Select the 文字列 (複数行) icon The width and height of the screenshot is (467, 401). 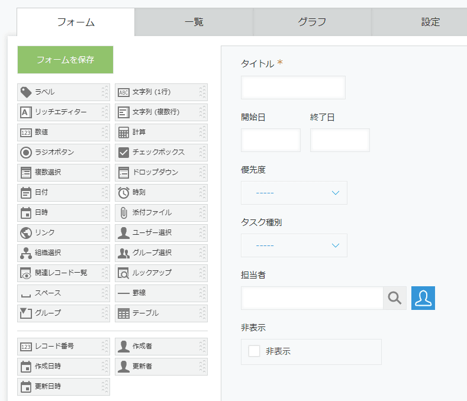pos(124,112)
